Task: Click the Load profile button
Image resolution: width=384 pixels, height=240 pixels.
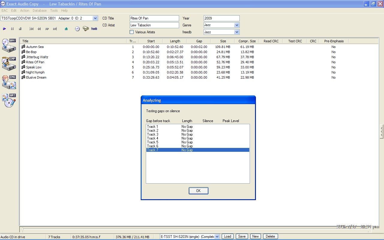Action: coord(228,236)
